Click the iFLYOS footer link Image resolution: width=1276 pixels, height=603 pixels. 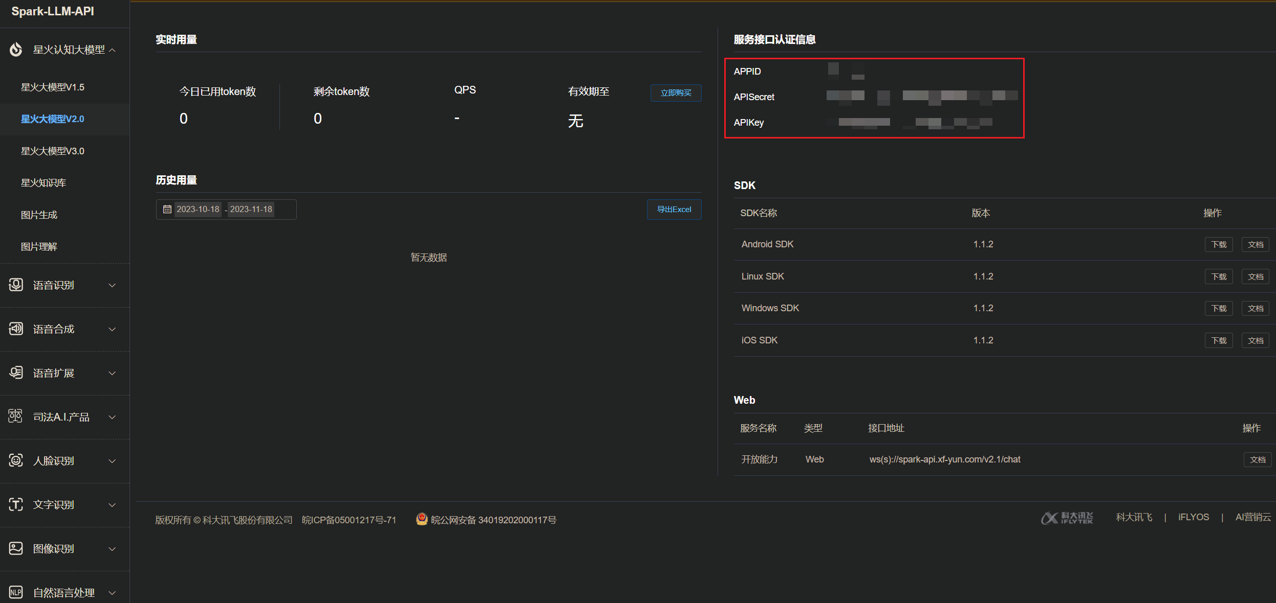(1193, 517)
